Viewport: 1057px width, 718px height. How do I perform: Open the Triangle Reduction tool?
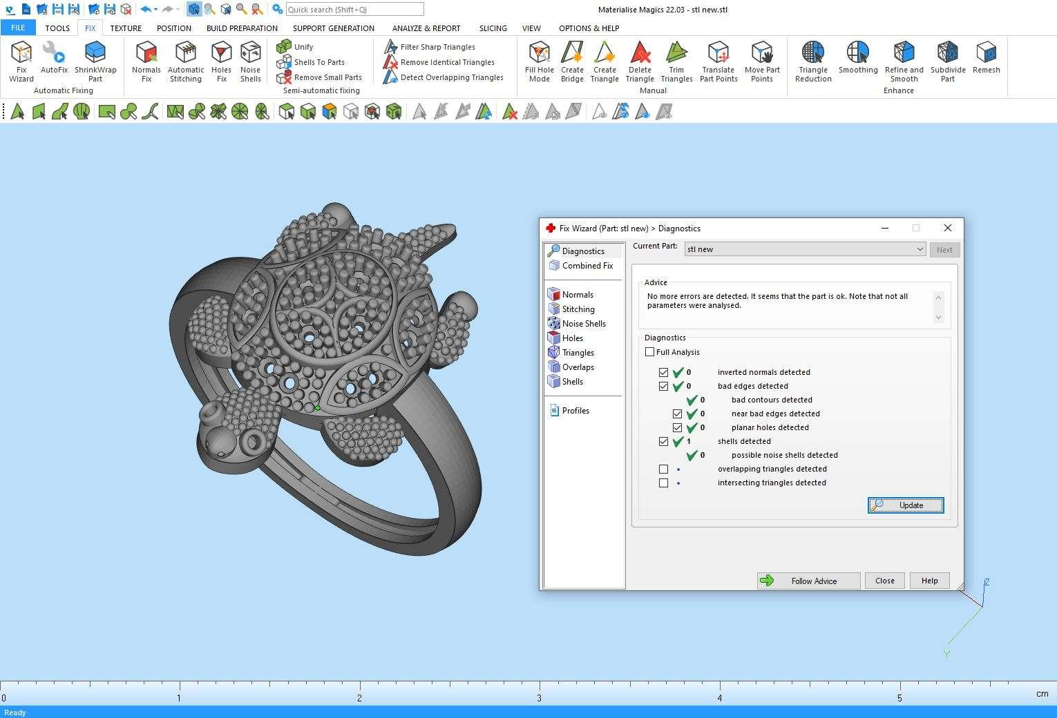813,60
